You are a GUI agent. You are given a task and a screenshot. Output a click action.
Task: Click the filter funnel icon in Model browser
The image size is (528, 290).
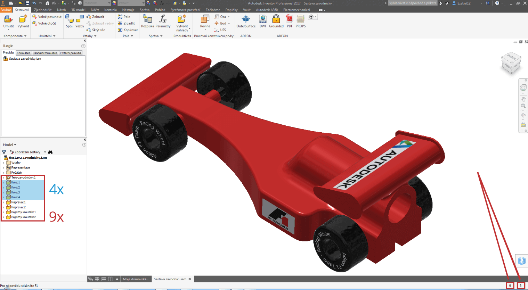click(x=4, y=152)
